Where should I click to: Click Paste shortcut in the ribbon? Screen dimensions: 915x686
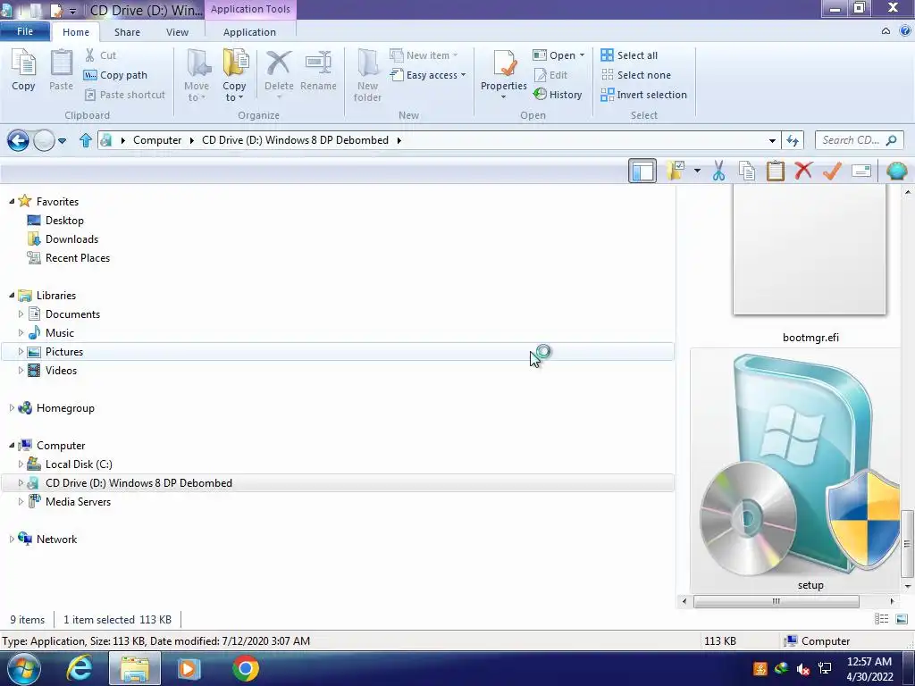tap(124, 95)
